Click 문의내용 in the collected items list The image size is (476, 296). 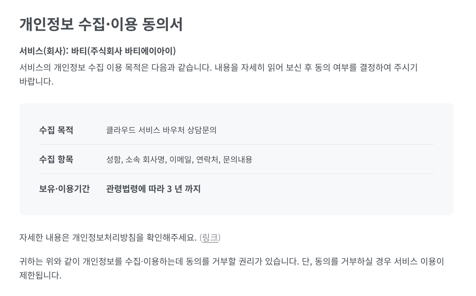[237, 159]
